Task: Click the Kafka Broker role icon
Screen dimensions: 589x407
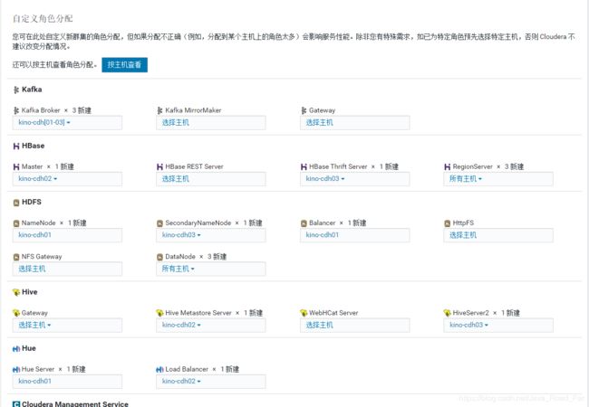Action: click(x=16, y=110)
